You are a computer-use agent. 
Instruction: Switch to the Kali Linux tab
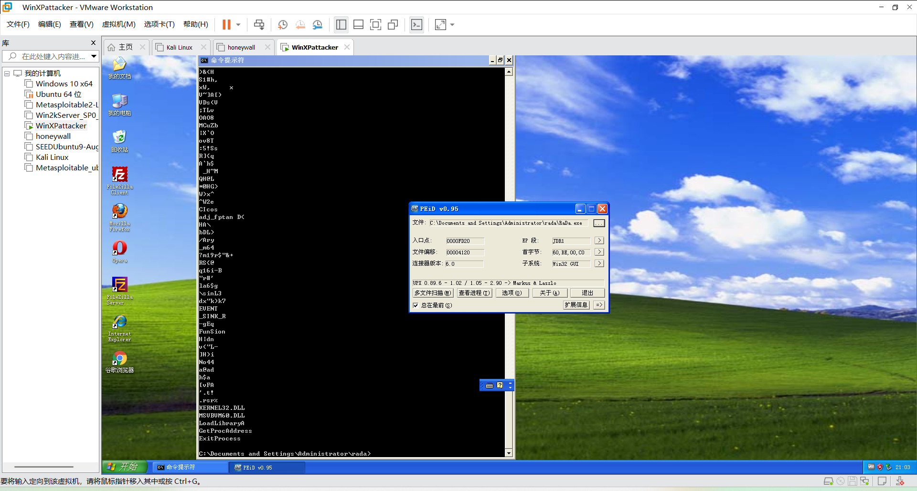tap(180, 47)
